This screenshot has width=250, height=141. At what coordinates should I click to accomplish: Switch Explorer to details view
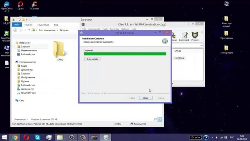pos(155,119)
